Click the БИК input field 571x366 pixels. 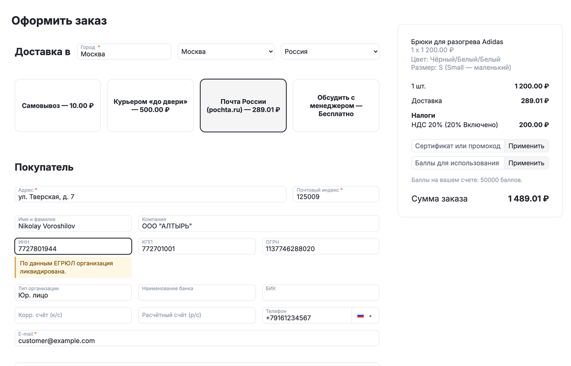coord(321,293)
